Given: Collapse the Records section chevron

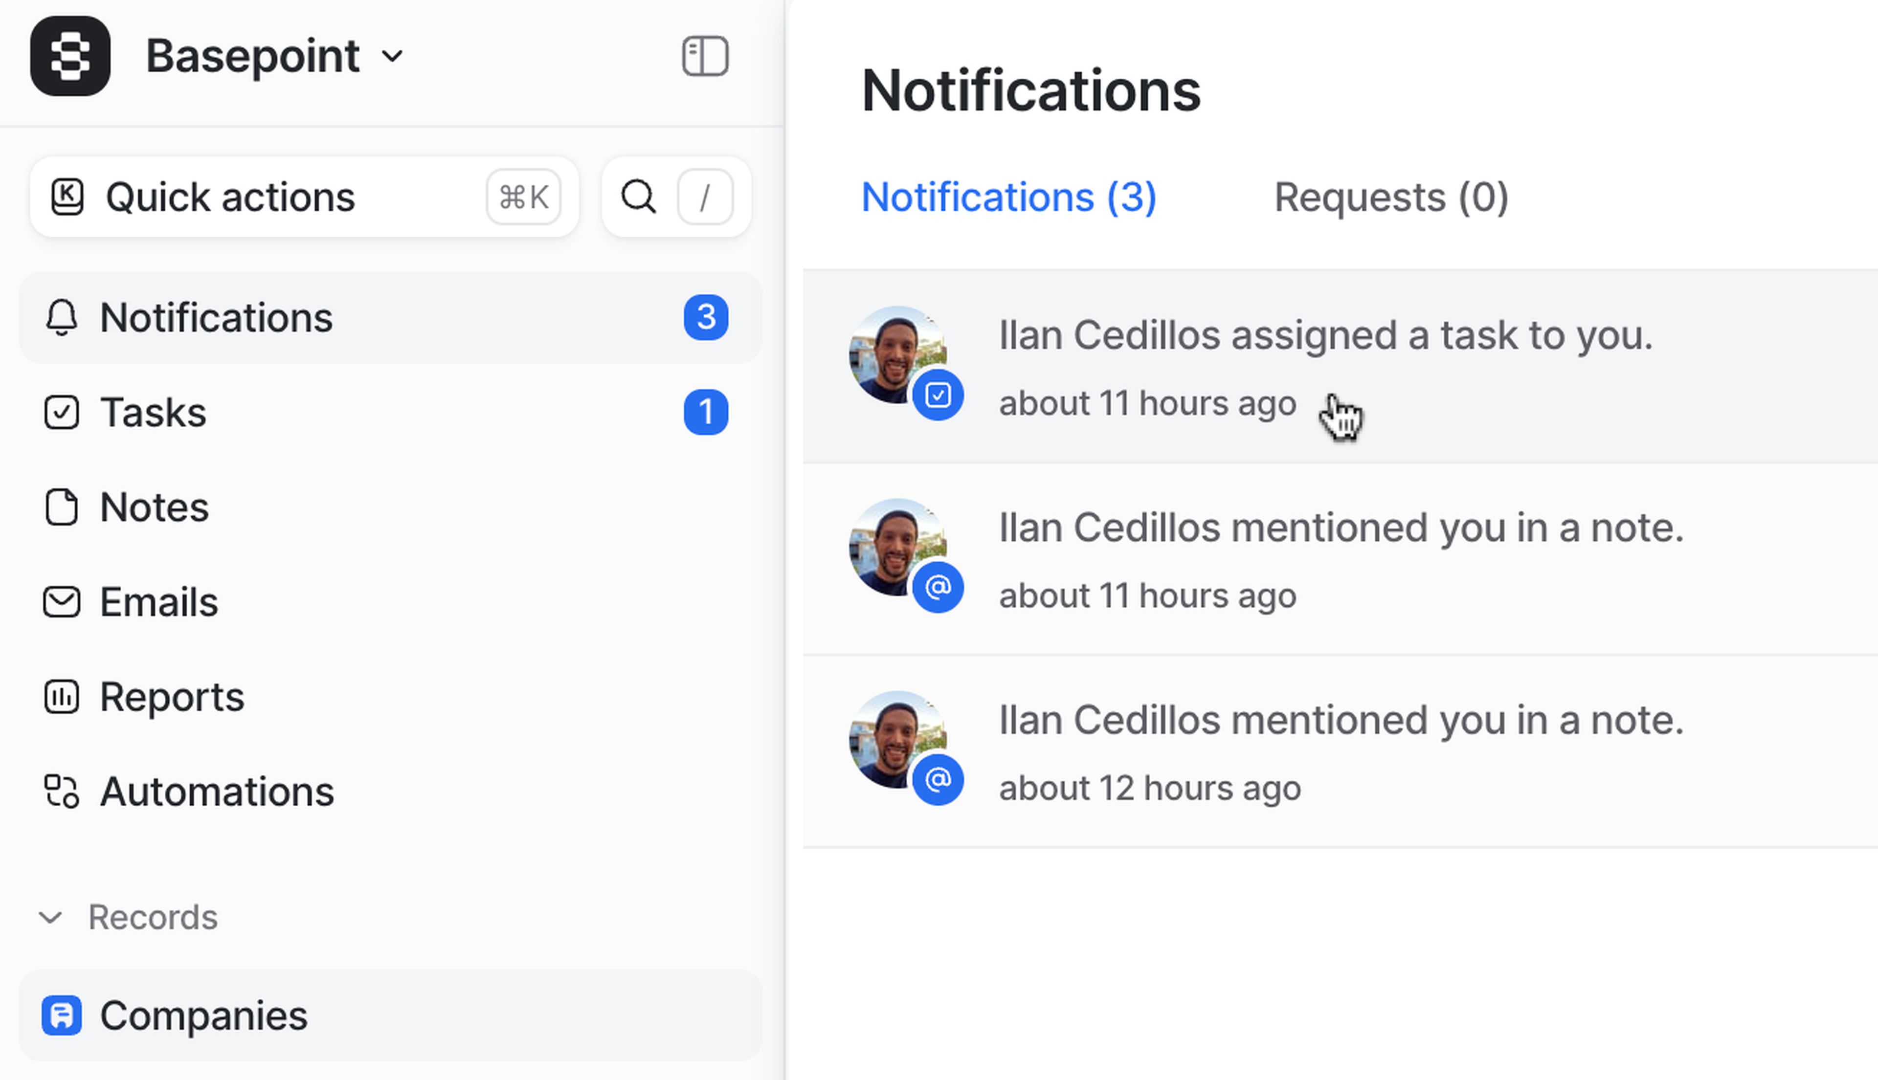Looking at the screenshot, I should [50, 918].
